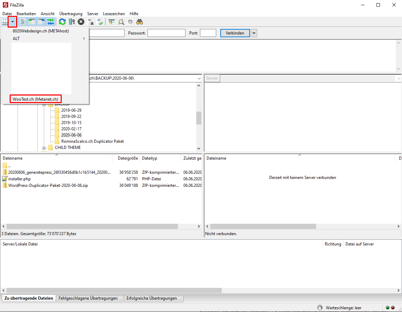Open the site manager dropdown arrow
The width and height of the screenshot is (402, 312).
click(12, 22)
